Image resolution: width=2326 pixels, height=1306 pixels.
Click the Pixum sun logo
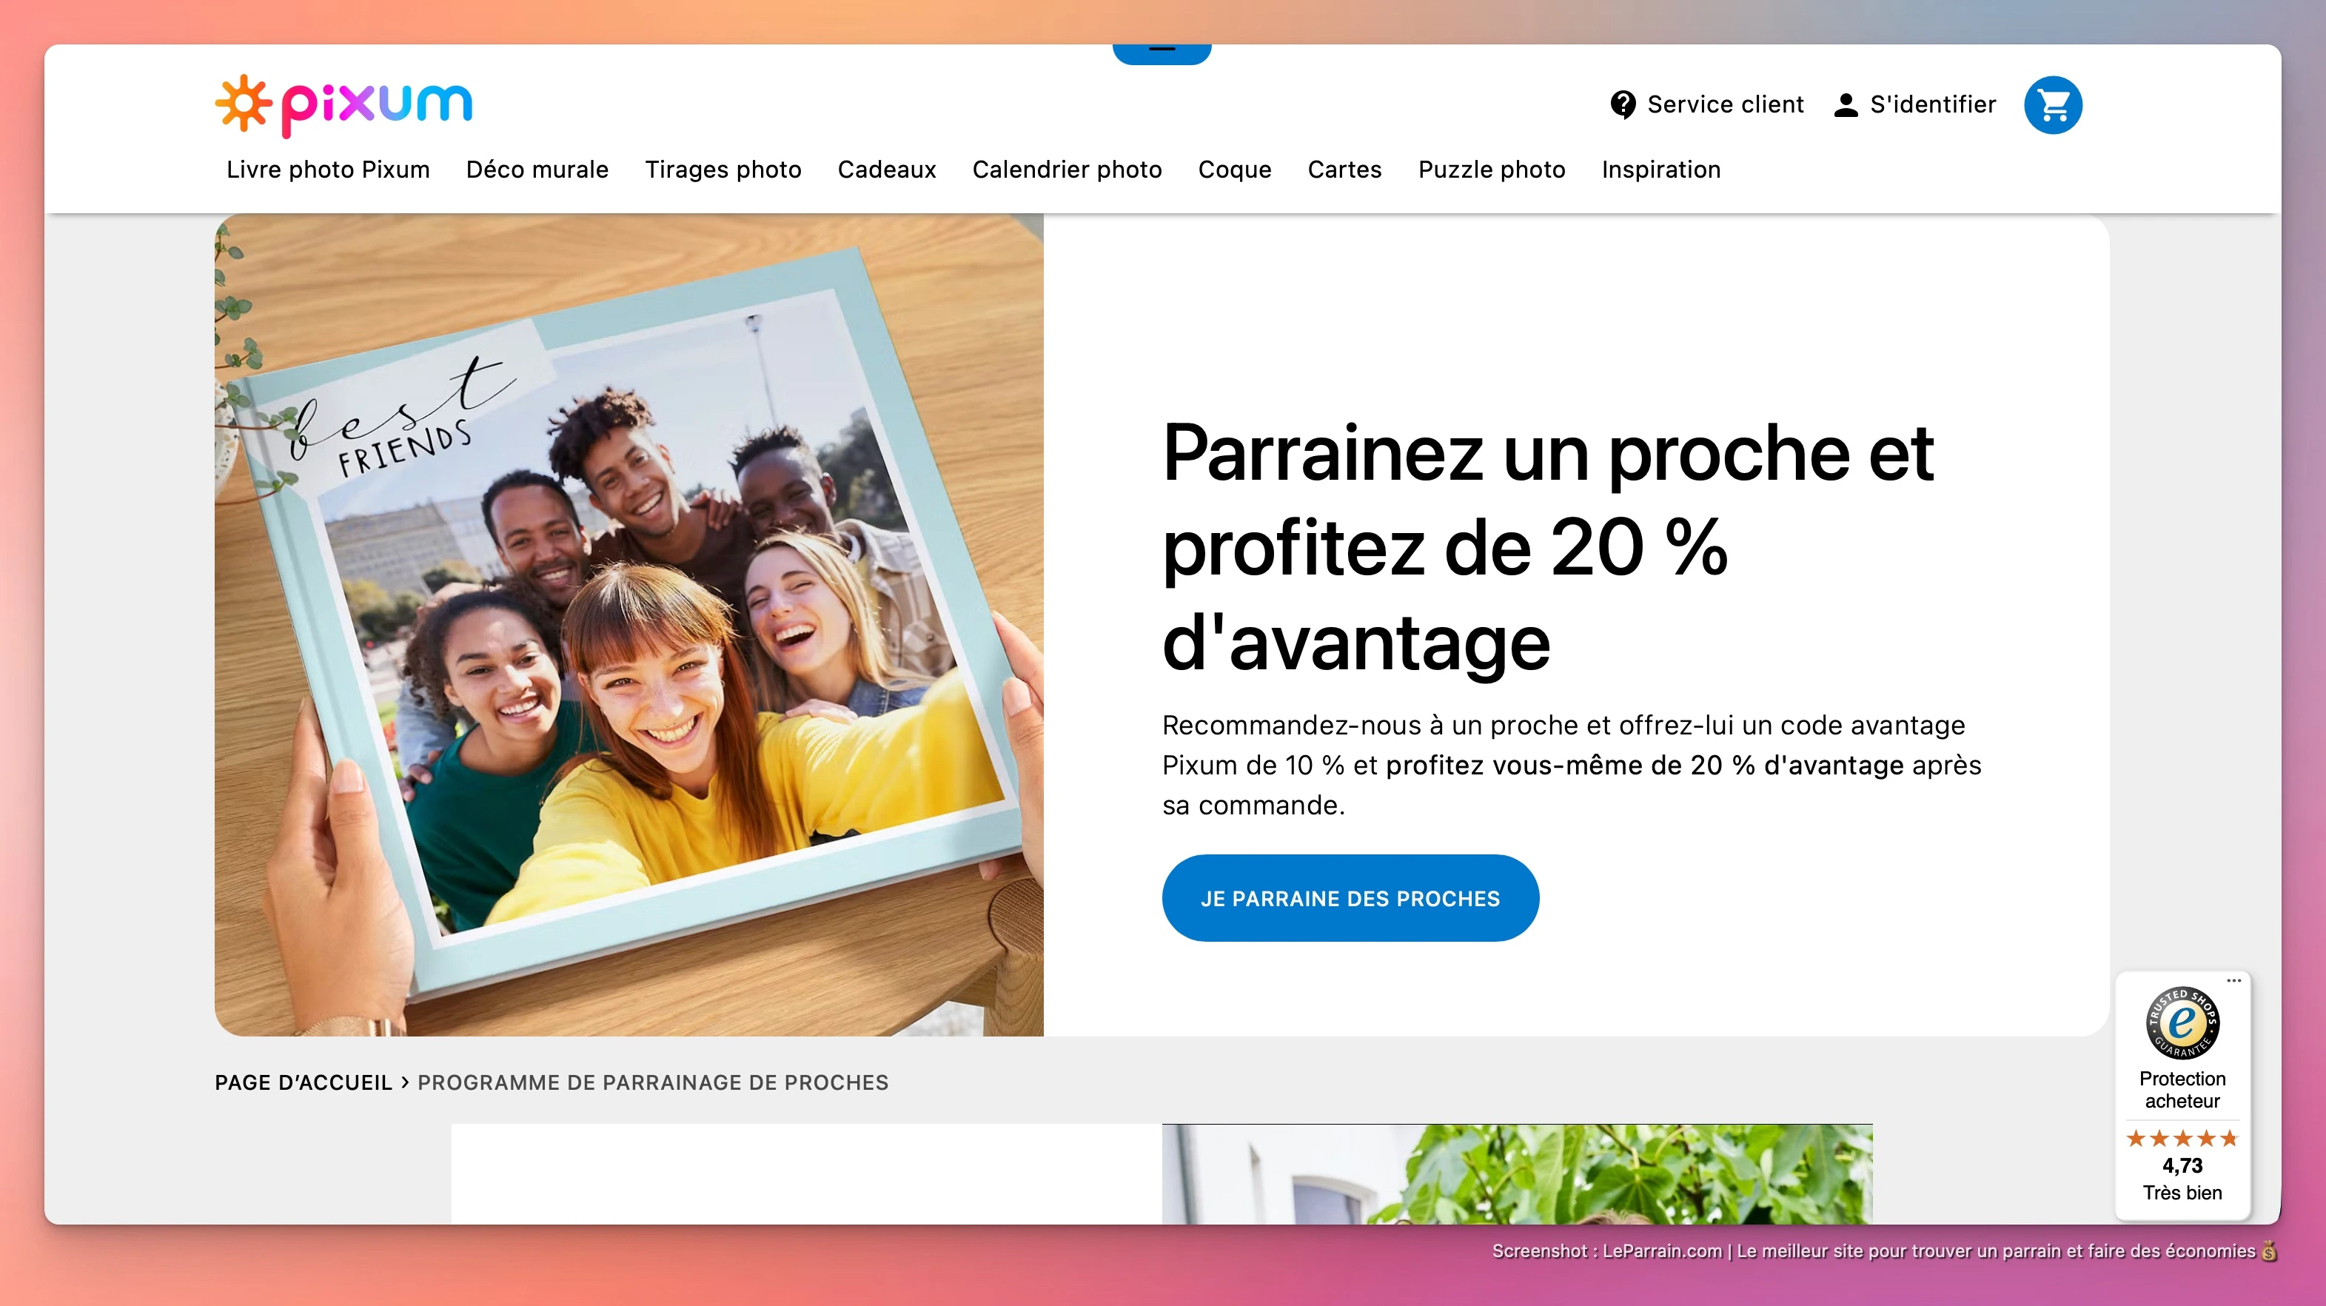244,105
